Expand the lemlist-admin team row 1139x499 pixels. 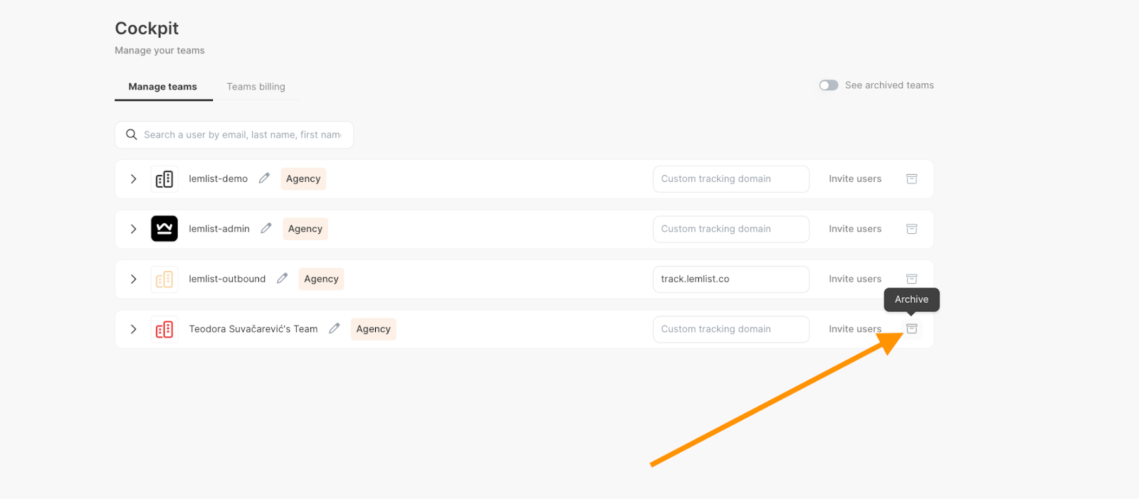[133, 229]
